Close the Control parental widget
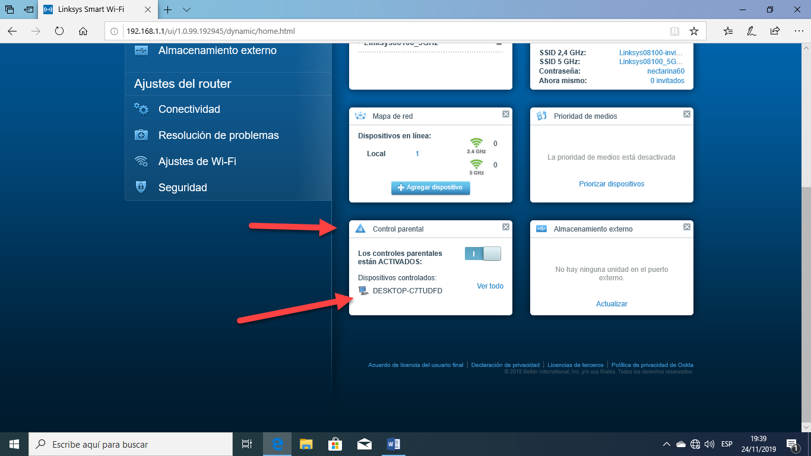Image resolution: width=811 pixels, height=456 pixels. (x=505, y=227)
